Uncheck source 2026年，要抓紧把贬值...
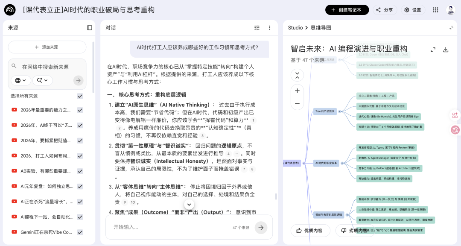 coord(80,141)
